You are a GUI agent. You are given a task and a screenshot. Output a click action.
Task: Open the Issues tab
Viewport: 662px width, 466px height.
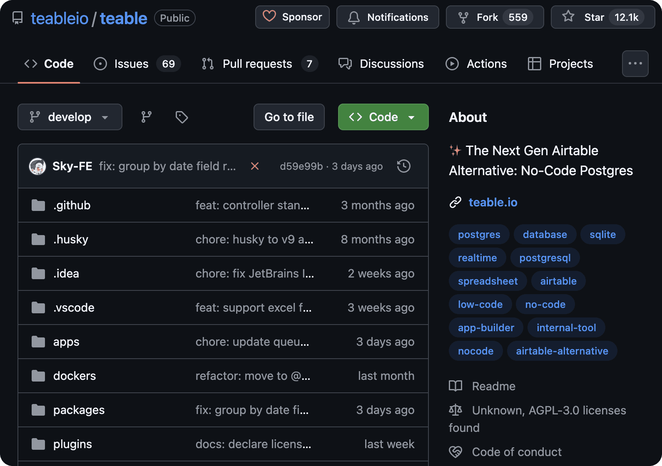(x=137, y=64)
